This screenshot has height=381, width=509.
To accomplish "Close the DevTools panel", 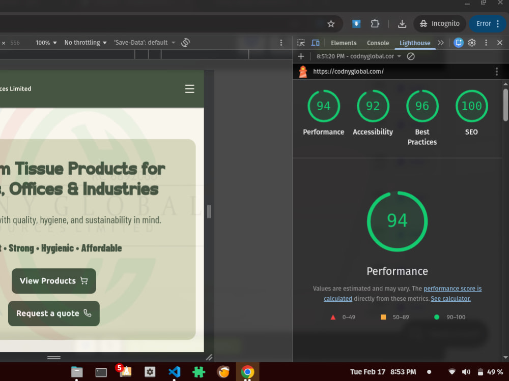I will (x=500, y=43).
